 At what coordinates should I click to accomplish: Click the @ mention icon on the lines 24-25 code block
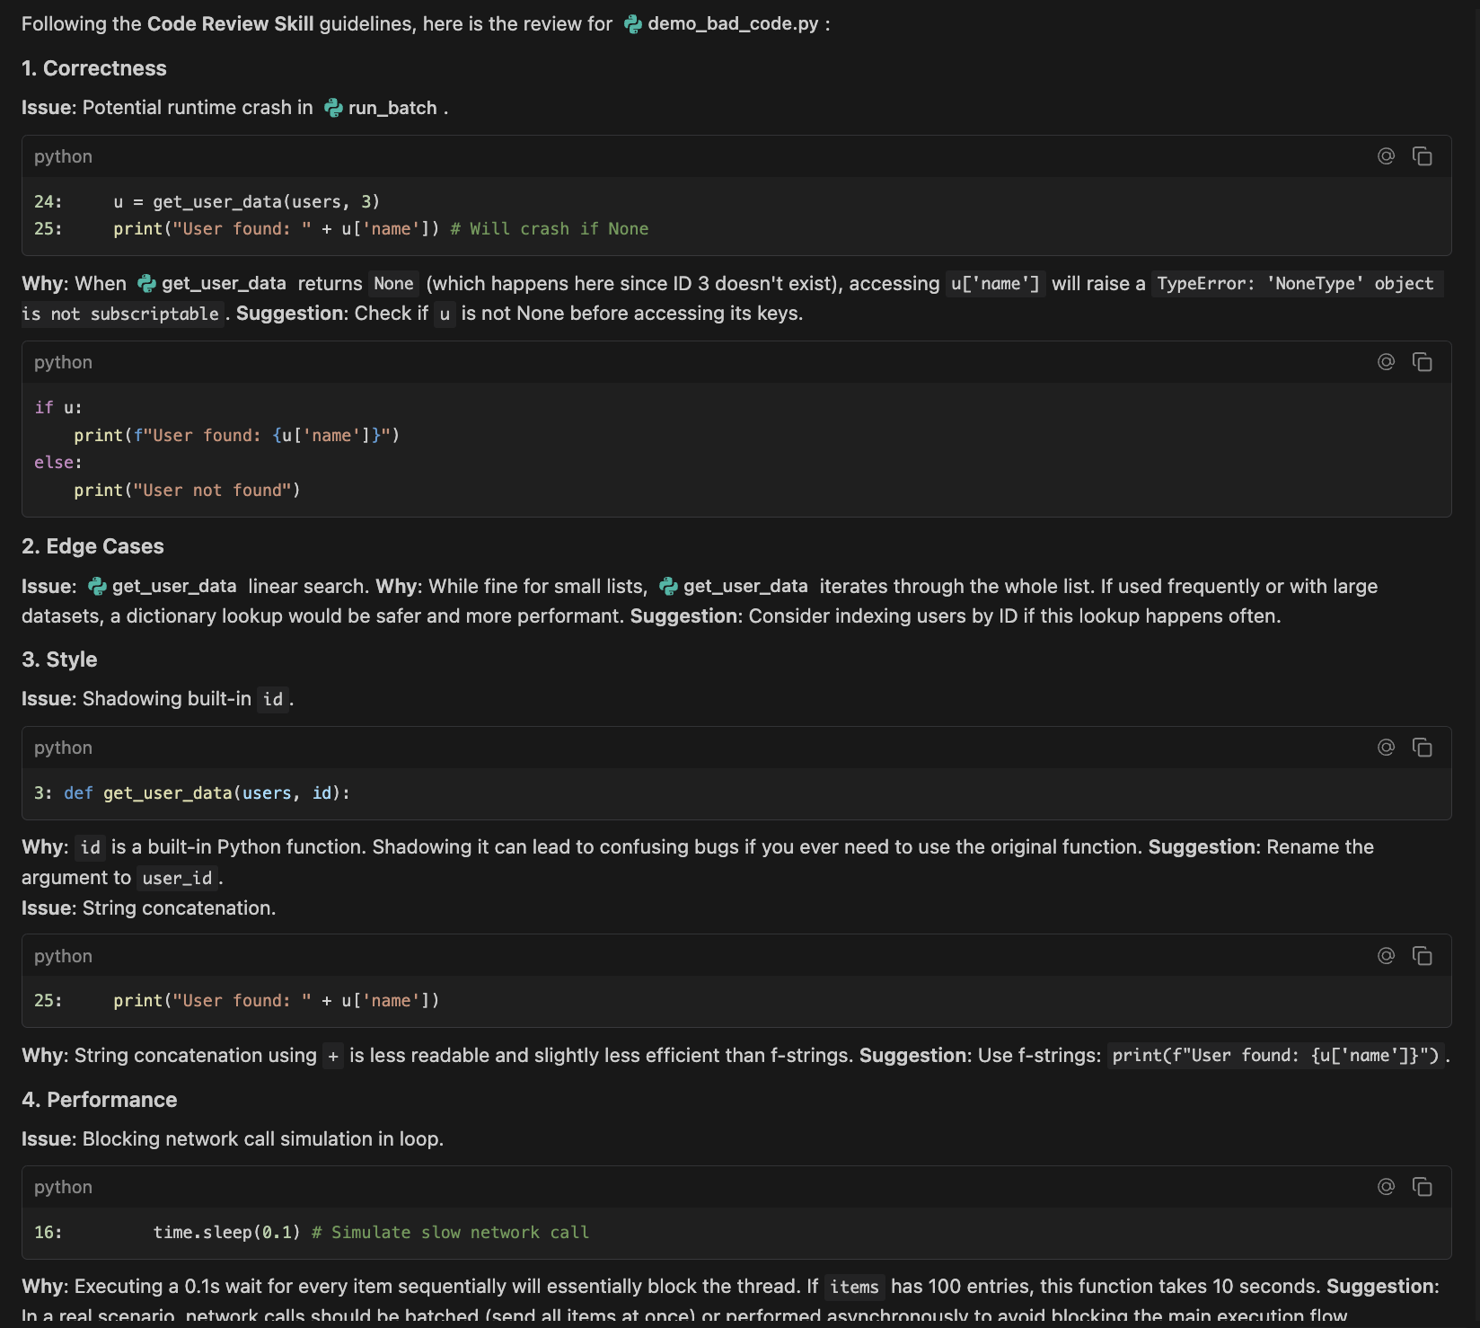pos(1386,156)
